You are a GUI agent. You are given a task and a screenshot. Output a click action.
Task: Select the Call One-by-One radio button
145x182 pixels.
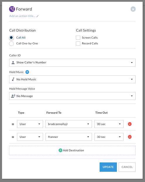11,44
